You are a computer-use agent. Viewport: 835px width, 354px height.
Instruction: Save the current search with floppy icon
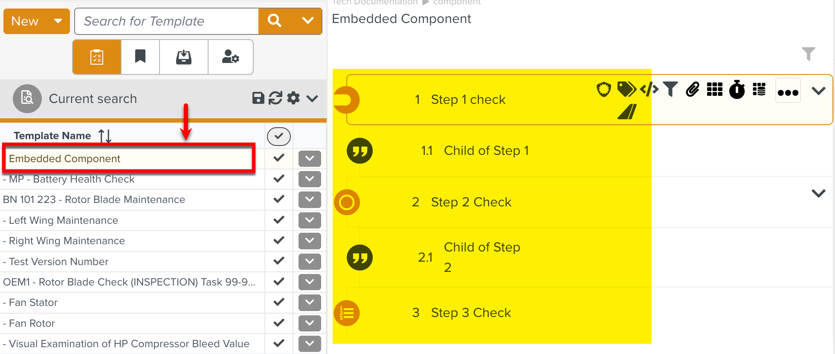tap(258, 98)
